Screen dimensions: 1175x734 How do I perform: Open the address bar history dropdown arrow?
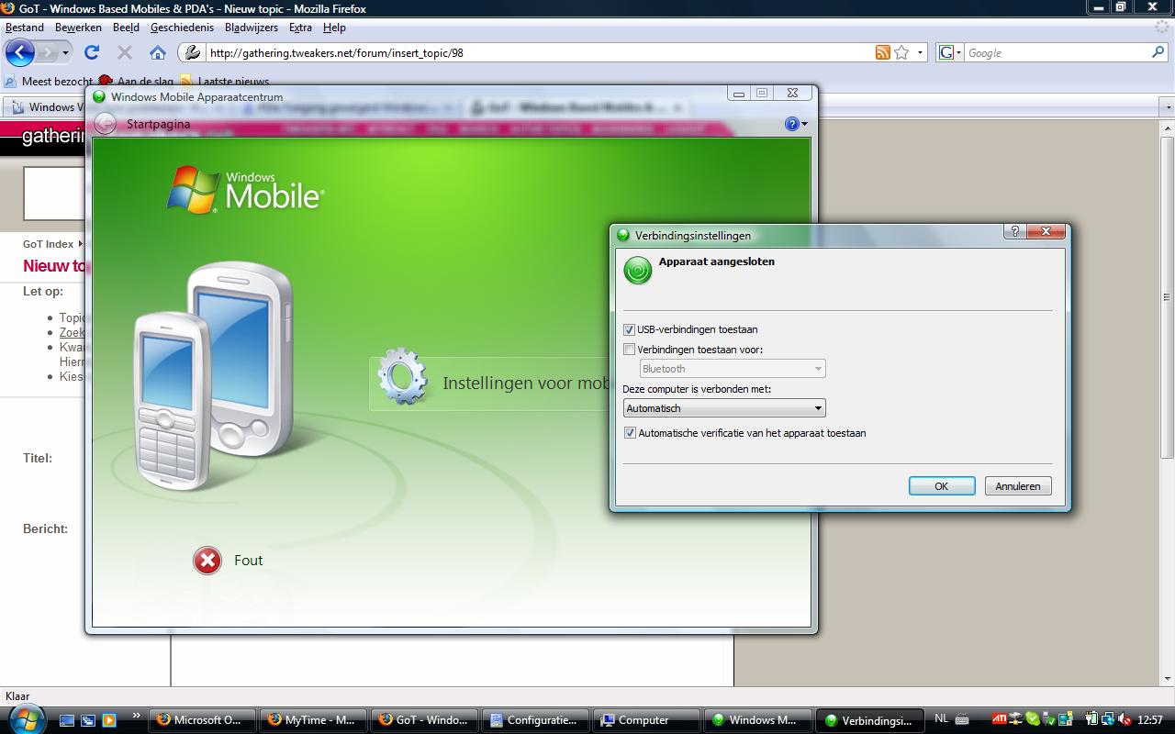tap(921, 52)
